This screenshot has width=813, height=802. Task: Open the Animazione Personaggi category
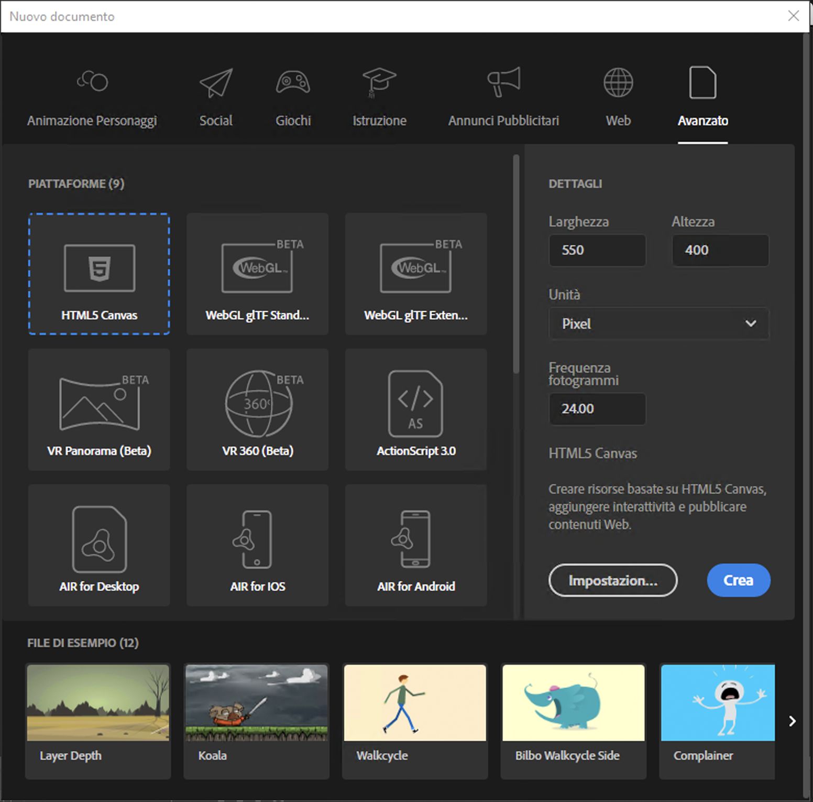coord(92,97)
